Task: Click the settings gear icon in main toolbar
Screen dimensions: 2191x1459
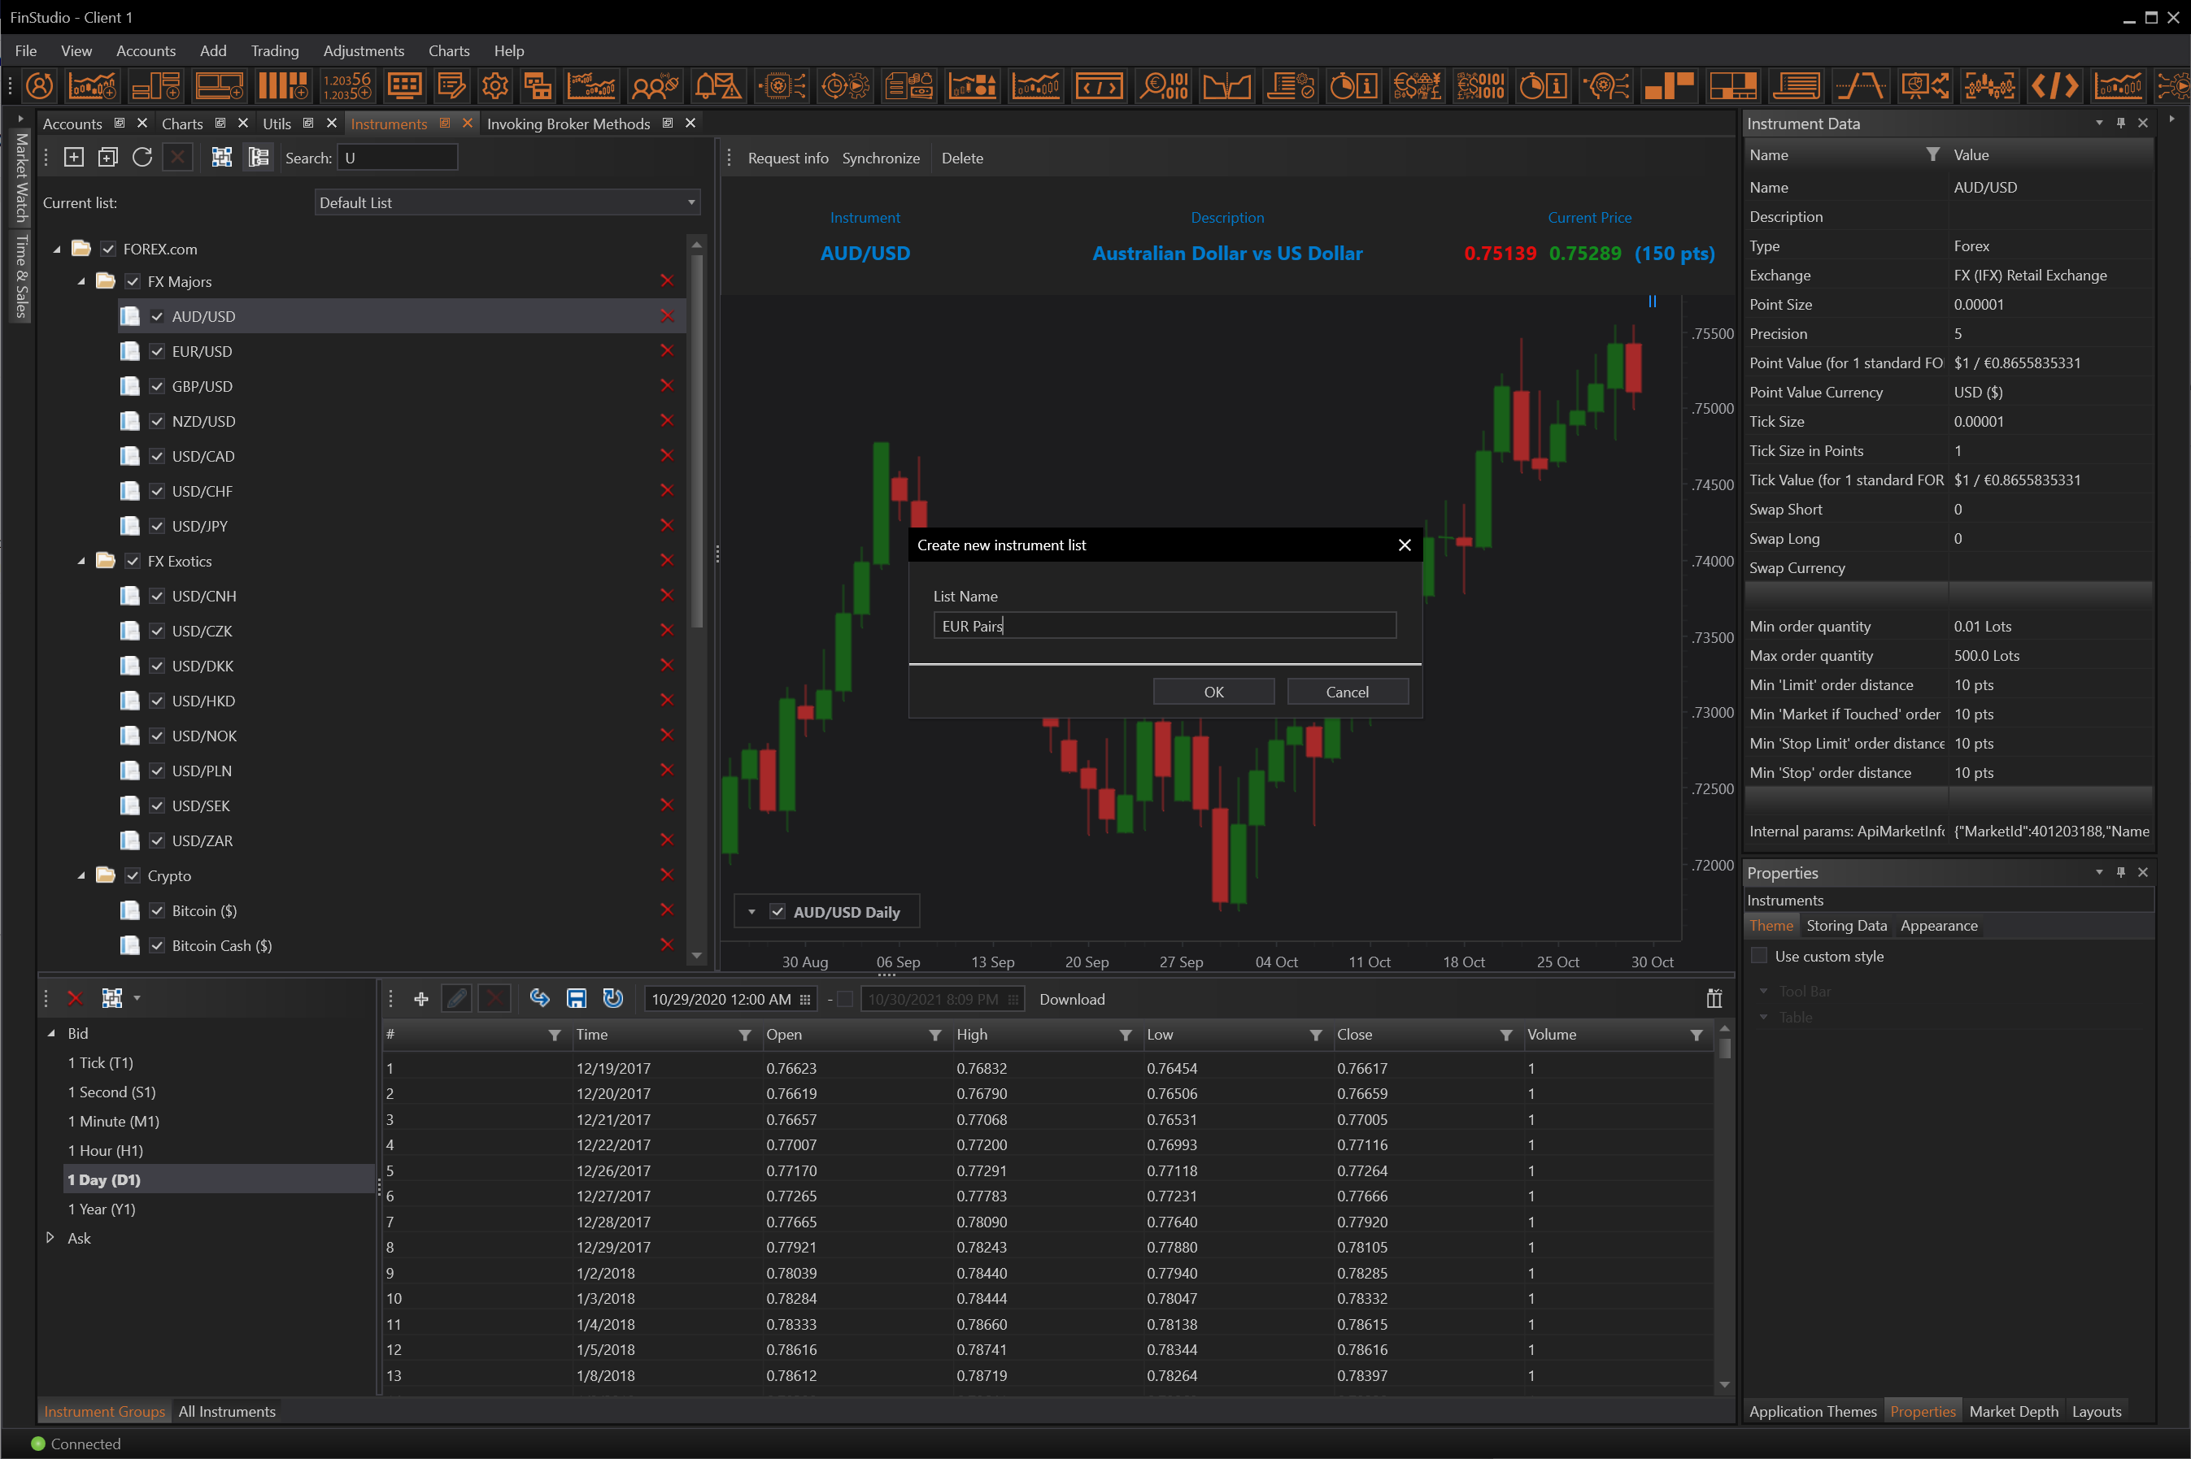Action: pos(495,86)
